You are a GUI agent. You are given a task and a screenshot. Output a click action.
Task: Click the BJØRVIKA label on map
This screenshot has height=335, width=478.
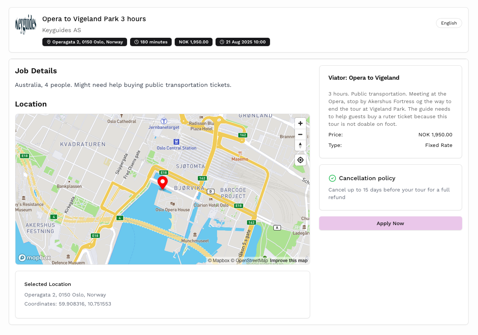click(x=189, y=188)
